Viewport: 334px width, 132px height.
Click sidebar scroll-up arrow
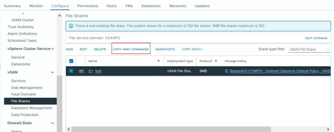59,16
